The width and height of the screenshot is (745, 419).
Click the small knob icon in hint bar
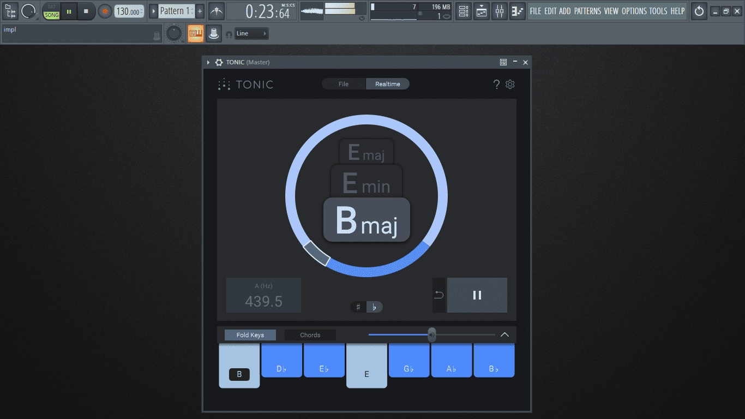click(x=157, y=36)
